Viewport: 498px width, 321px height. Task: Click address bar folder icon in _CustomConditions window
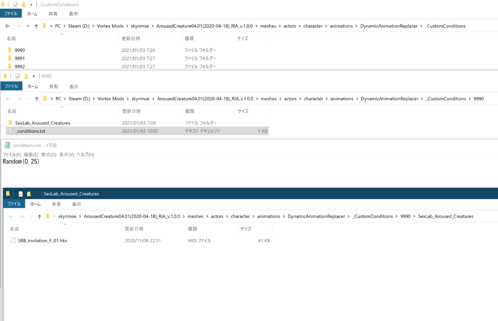(45, 26)
